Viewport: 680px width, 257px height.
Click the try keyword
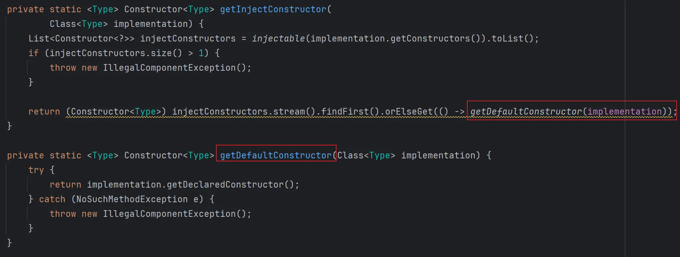click(x=36, y=170)
